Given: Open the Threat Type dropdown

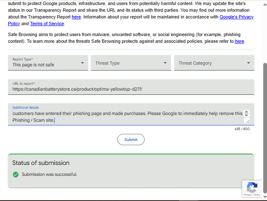Looking at the screenshot, I should coord(131,63).
